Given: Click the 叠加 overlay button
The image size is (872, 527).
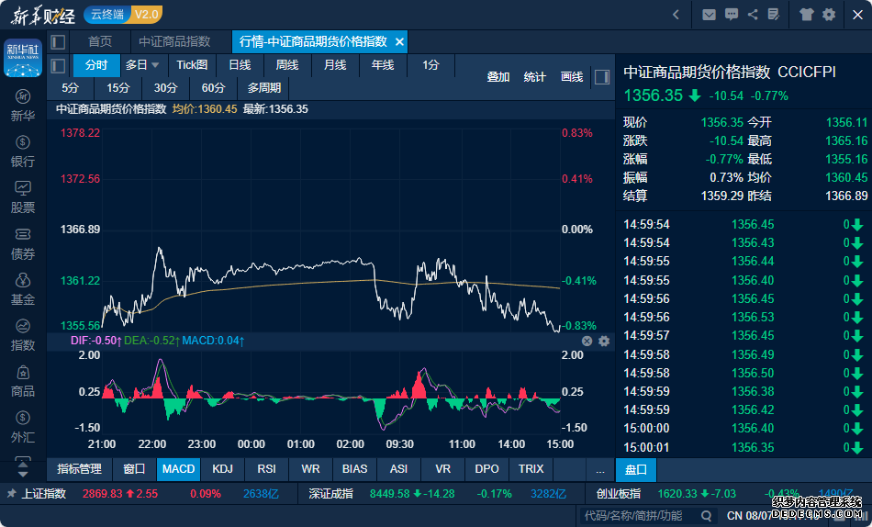Looking at the screenshot, I should pos(498,77).
